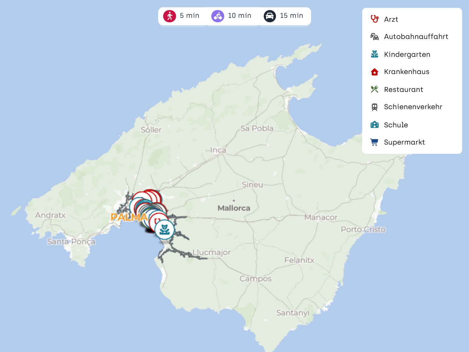The height and width of the screenshot is (352, 469).
Task: Click the Schienenverkehr train icon
Action: tap(375, 107)
